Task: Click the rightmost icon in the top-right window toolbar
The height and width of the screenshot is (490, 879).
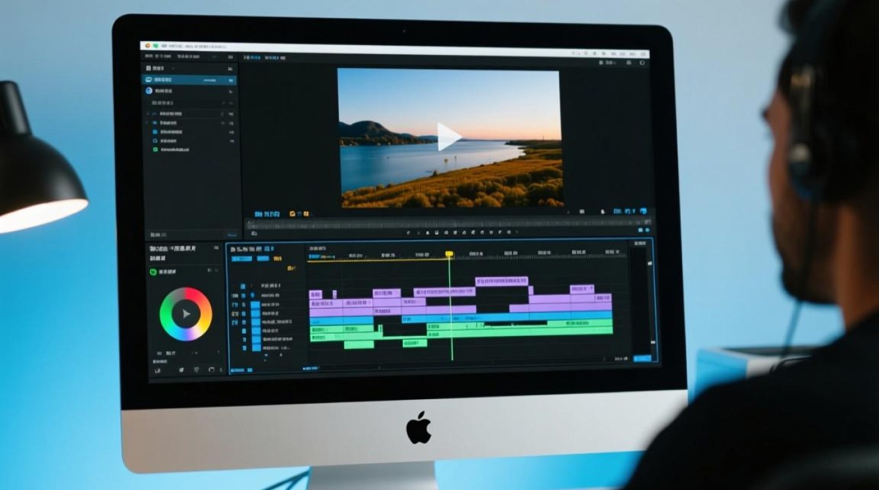Action: tap(642, 63)
